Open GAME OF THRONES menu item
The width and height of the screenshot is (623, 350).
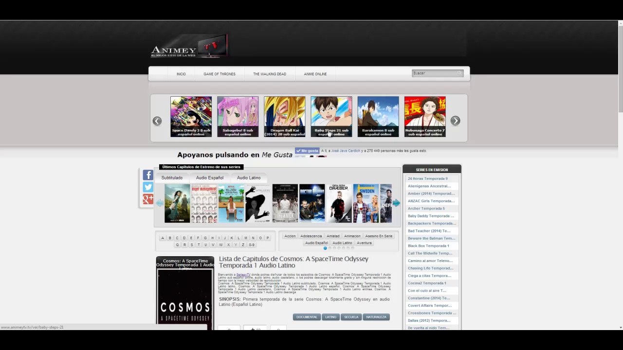pyautogui.click(x=220, y=74)
